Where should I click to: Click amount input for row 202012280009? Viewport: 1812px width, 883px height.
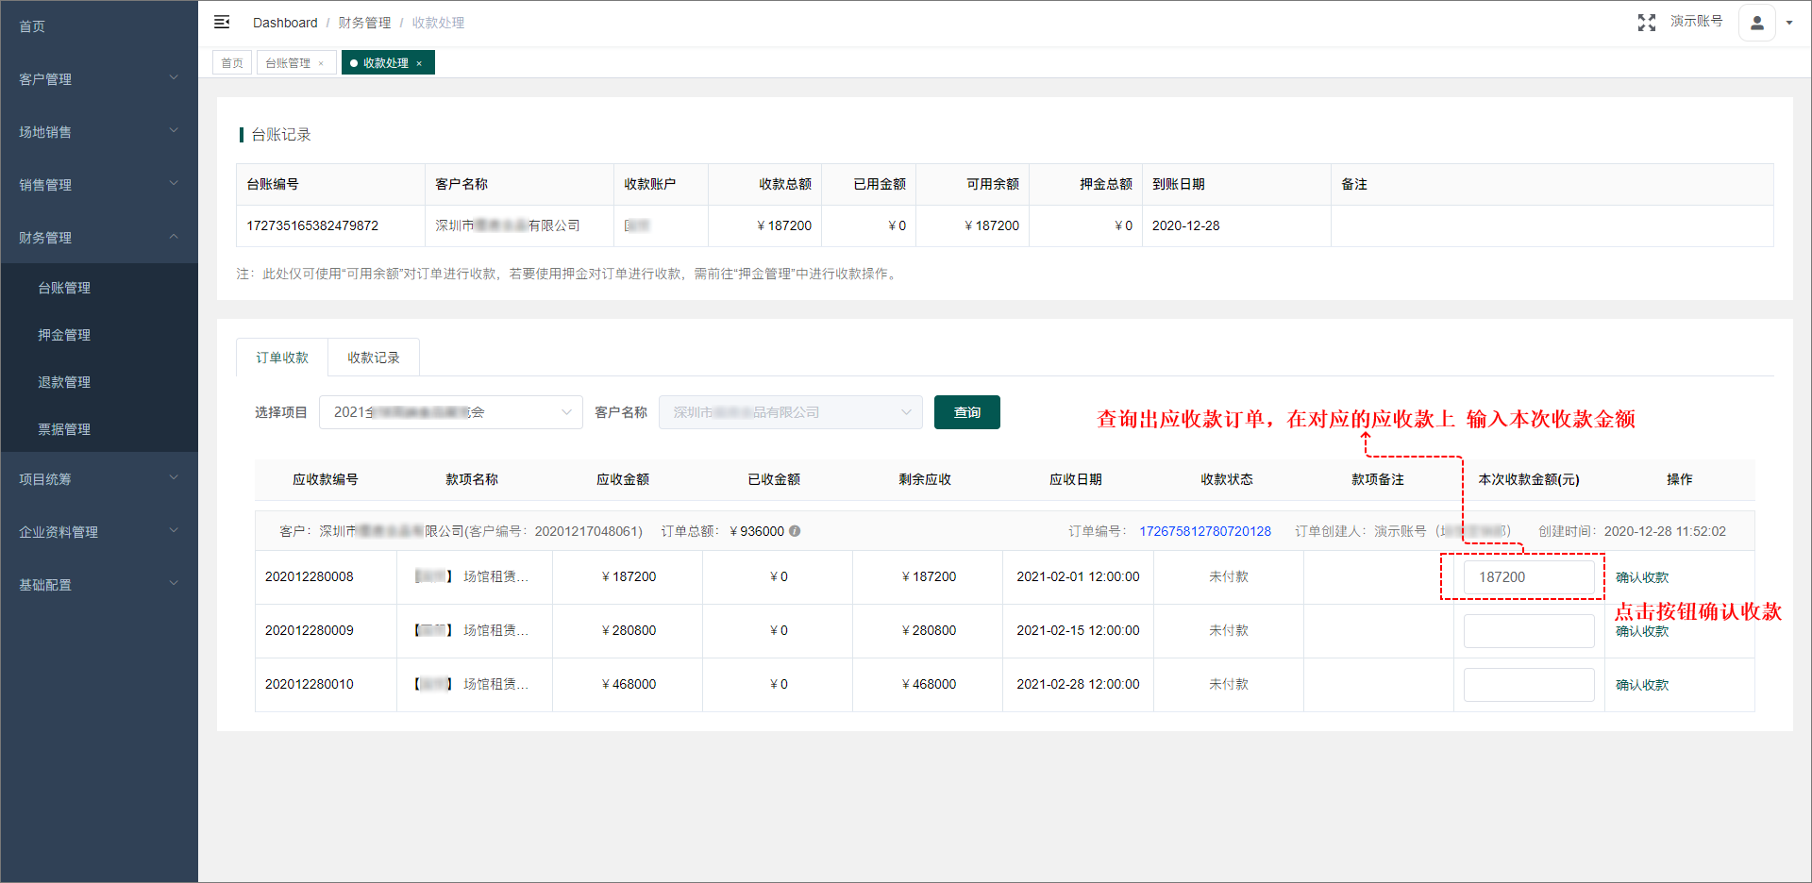click(x=1529, y=631)
